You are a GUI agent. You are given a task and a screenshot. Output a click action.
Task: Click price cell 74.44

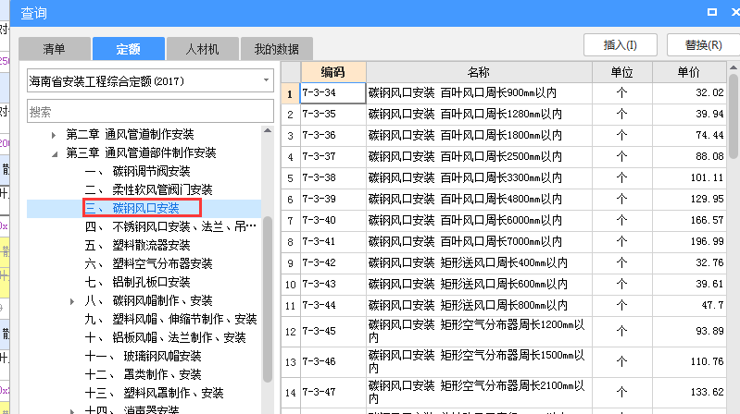tap(689, 135)
